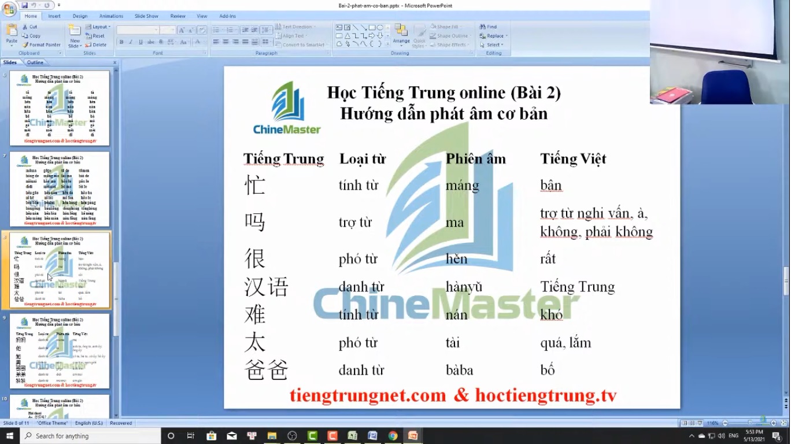Undo last action in Quick Access Toolbar
Screen dimensions: 791x444
(34, 5)
